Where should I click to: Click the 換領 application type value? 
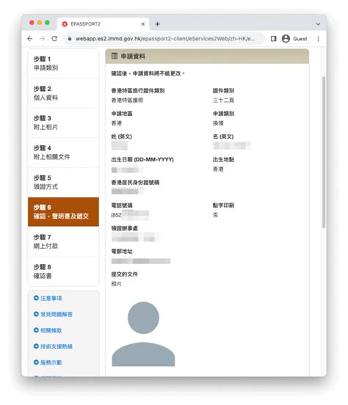(x=218, y=123)
